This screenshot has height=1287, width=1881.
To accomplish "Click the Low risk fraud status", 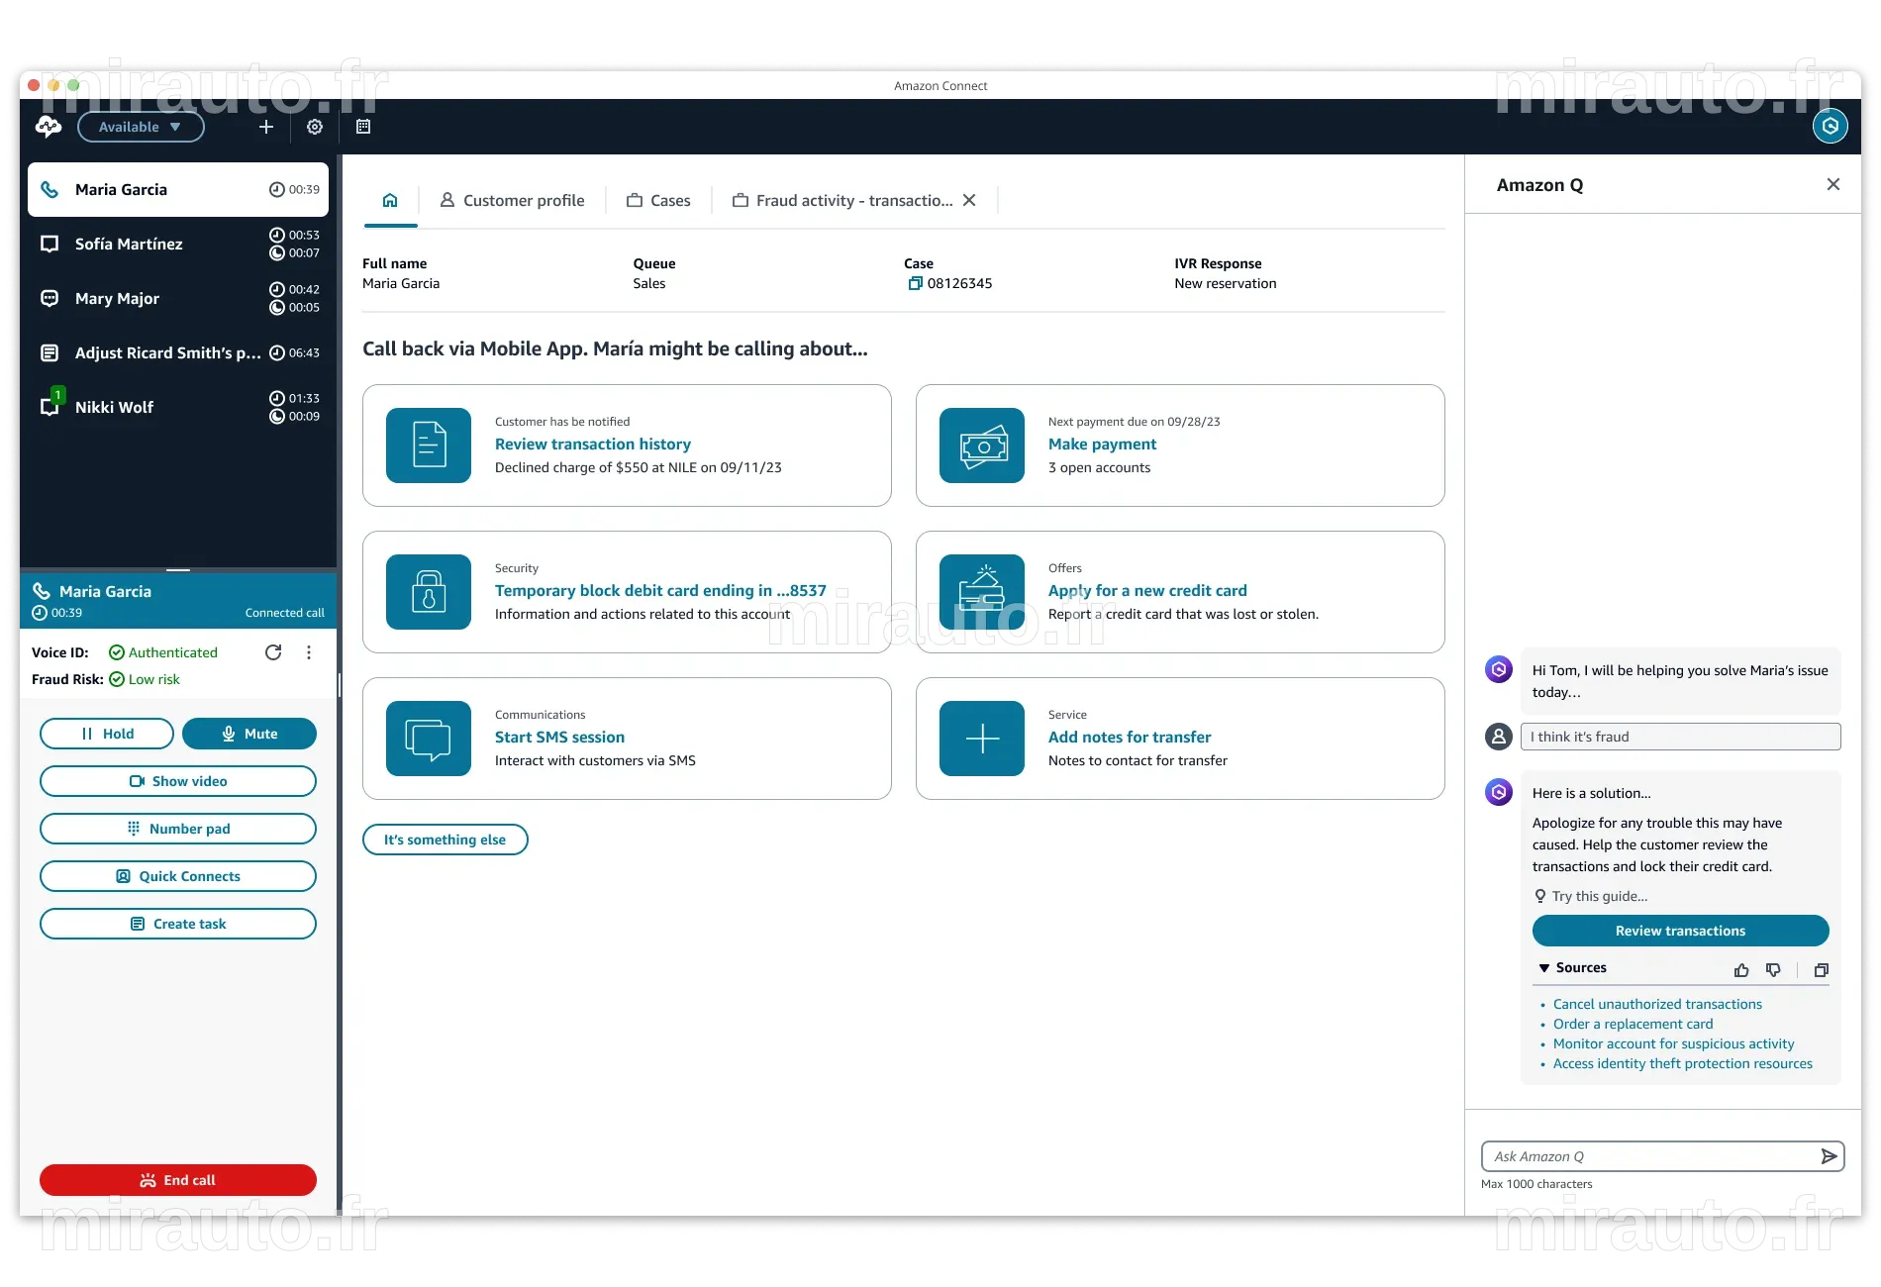I will [145, 679].
